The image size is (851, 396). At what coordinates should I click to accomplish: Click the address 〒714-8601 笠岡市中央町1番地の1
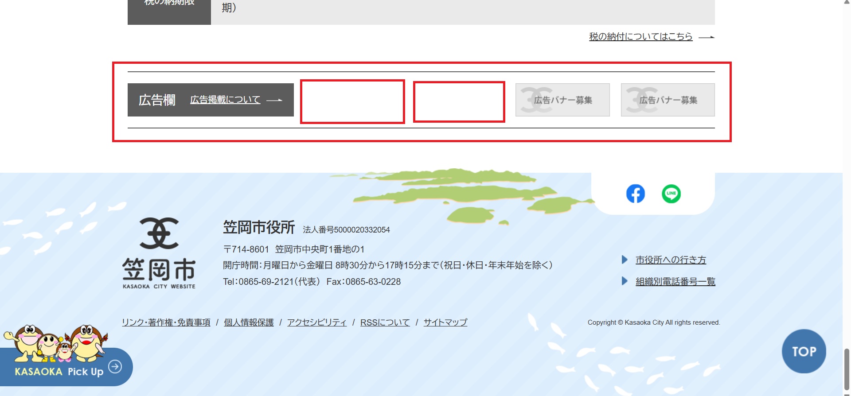(x=294, y=249)
